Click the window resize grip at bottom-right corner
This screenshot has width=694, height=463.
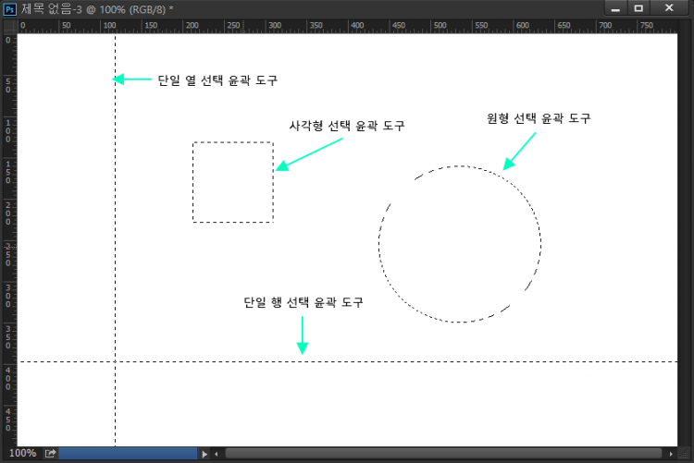click(x=686, y=454)
